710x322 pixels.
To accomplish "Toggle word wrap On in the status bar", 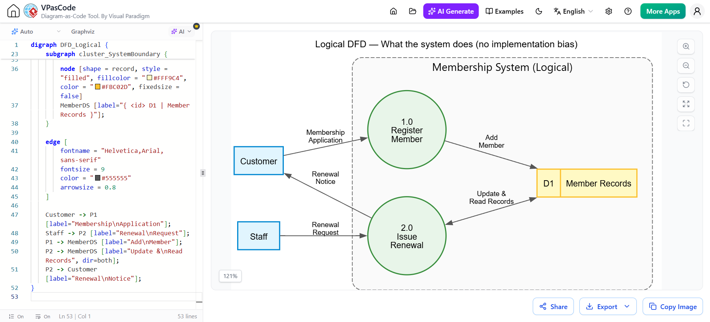I will point(43,316).
